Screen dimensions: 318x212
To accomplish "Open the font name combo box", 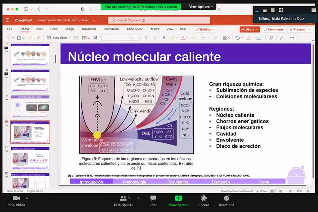I will [115, 38].
